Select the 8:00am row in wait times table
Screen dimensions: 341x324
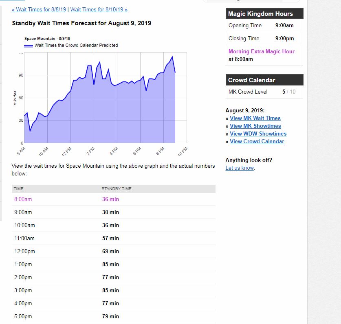(x=23, y=199)
